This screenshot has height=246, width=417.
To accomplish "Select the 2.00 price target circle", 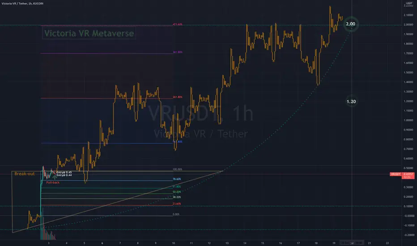I will click(351, 24).
